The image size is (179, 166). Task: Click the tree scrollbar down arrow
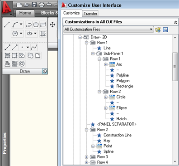[x=175, y=161]
